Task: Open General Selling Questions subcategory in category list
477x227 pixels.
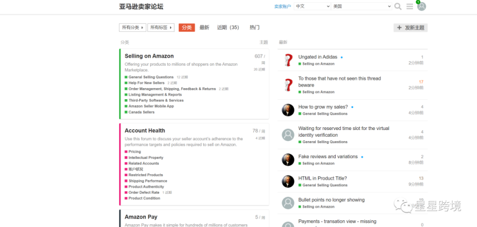Action: (x=151, y=77)
